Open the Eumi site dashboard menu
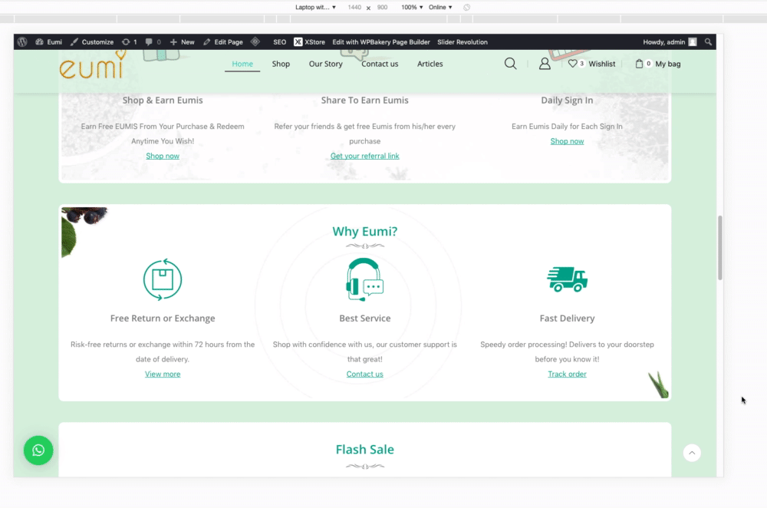This screenshot has width=767, height=508. [x=49, y=42]
